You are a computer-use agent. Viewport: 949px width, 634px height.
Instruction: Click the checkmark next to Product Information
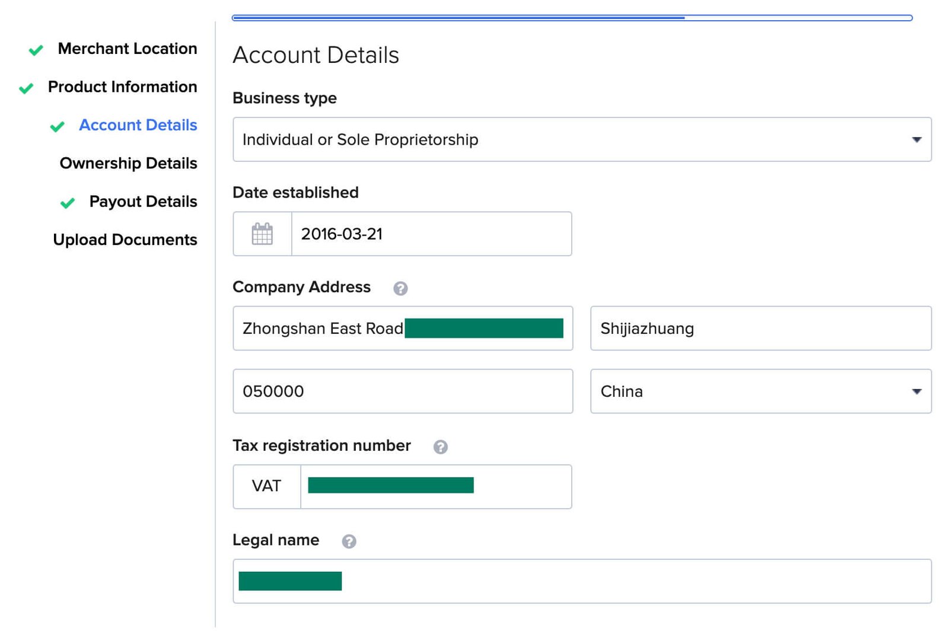[x=25, y=87]
